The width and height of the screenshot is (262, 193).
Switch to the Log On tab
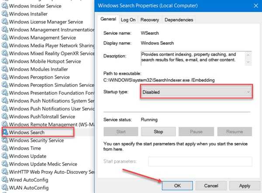click(128, 20)
